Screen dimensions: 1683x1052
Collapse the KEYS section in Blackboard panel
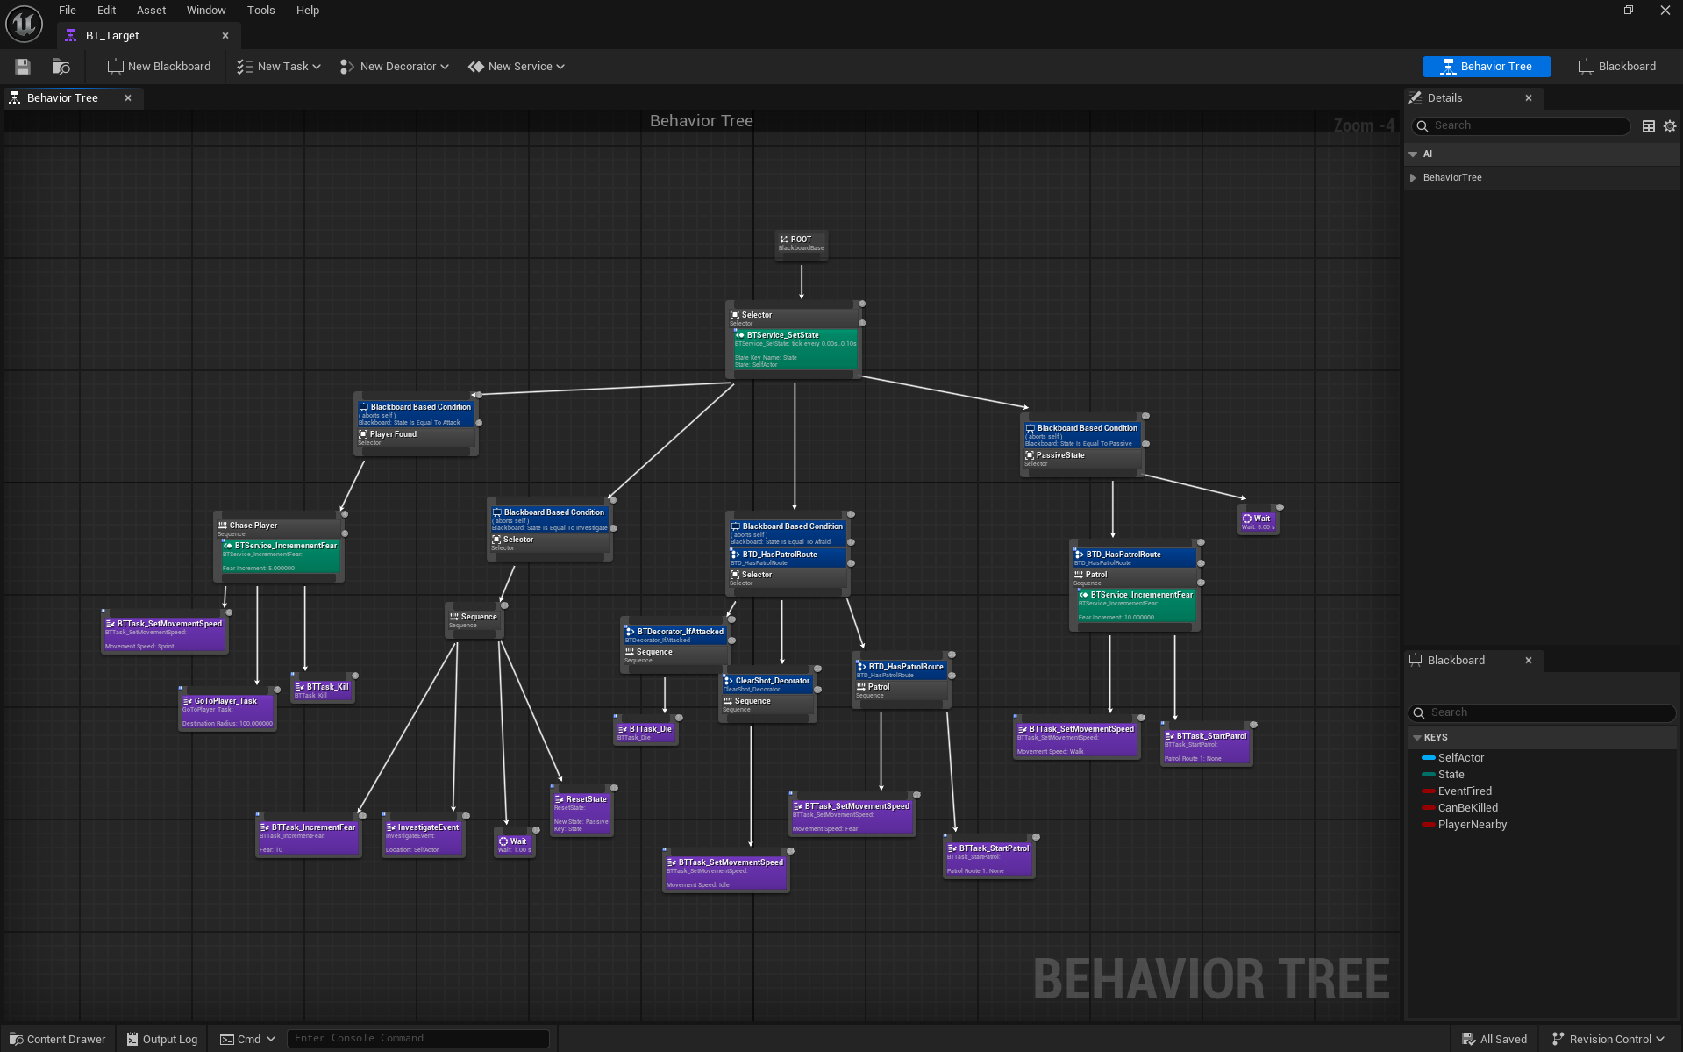point(1418,737)
